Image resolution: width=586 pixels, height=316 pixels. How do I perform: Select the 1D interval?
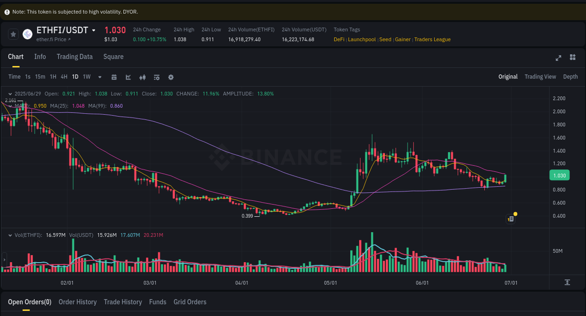coord(75,77)
